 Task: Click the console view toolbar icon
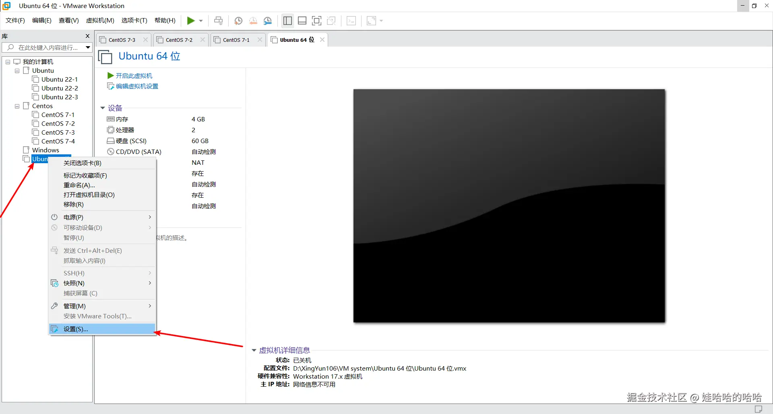tap(351, 20)
